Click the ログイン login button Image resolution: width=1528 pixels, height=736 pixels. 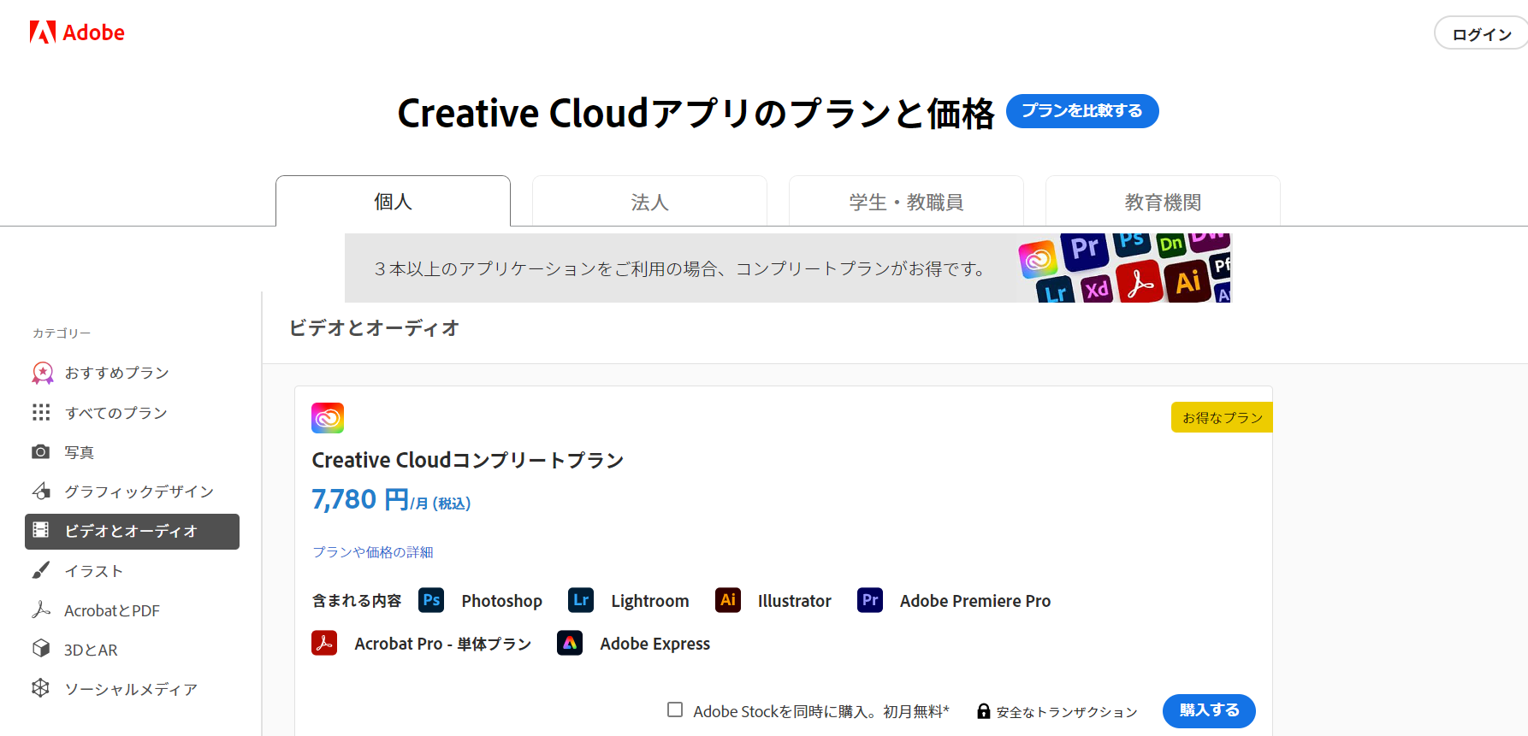tap(1481, 33)
